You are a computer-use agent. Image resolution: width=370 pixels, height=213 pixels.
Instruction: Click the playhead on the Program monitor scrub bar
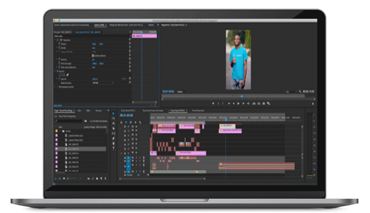[241, 96]
